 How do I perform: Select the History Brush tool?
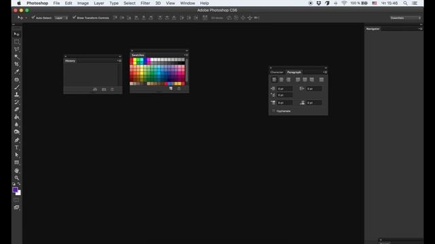tap(16, 102)
